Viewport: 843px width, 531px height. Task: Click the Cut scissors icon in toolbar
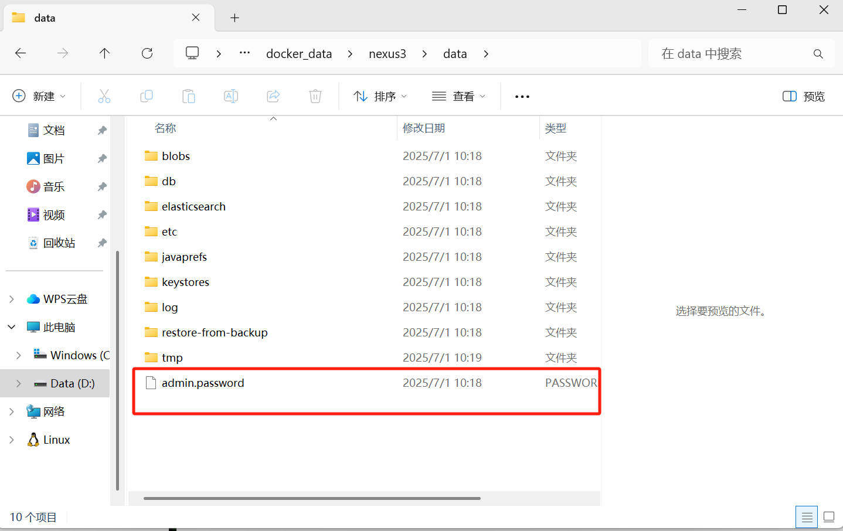[x=104, y=96]
